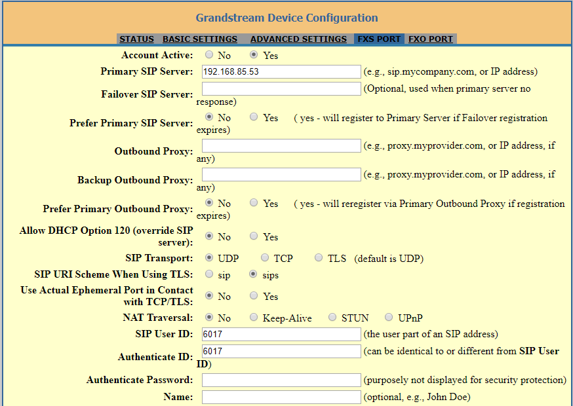Click the Failover SIP Server field
The width and height of the screenshot is (573, 406).
click(281, 88)
